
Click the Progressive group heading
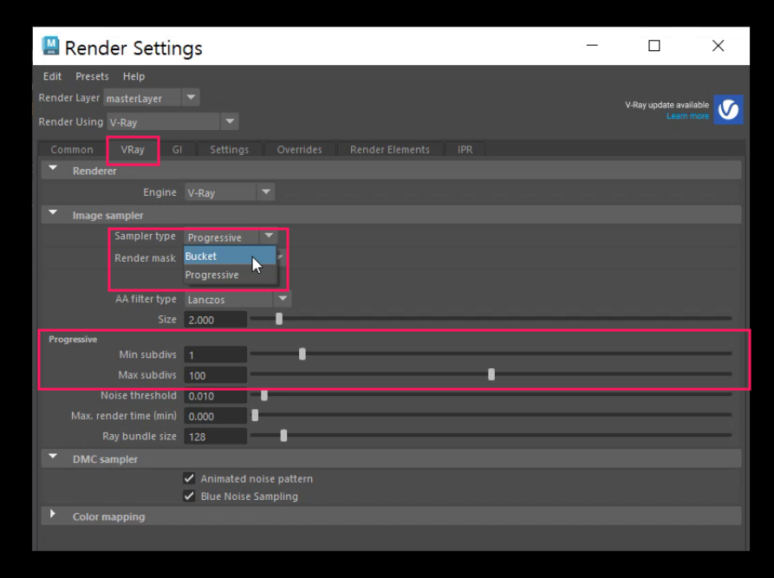(x=73, y=340)
